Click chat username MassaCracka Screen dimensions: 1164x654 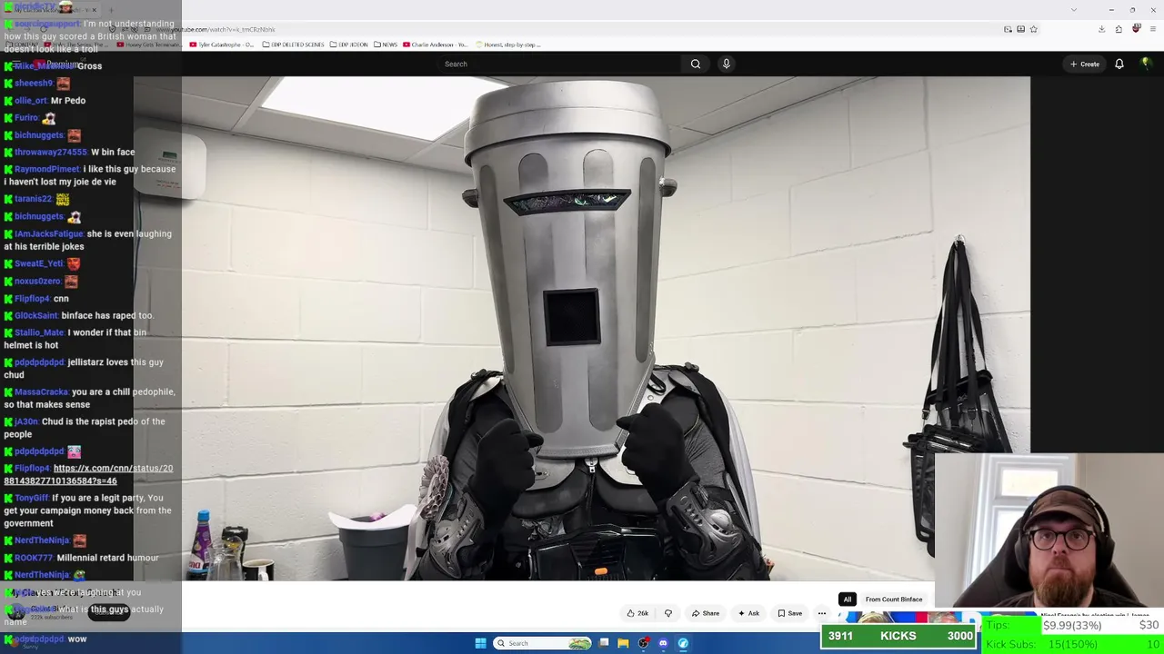(x=41, y=391)
